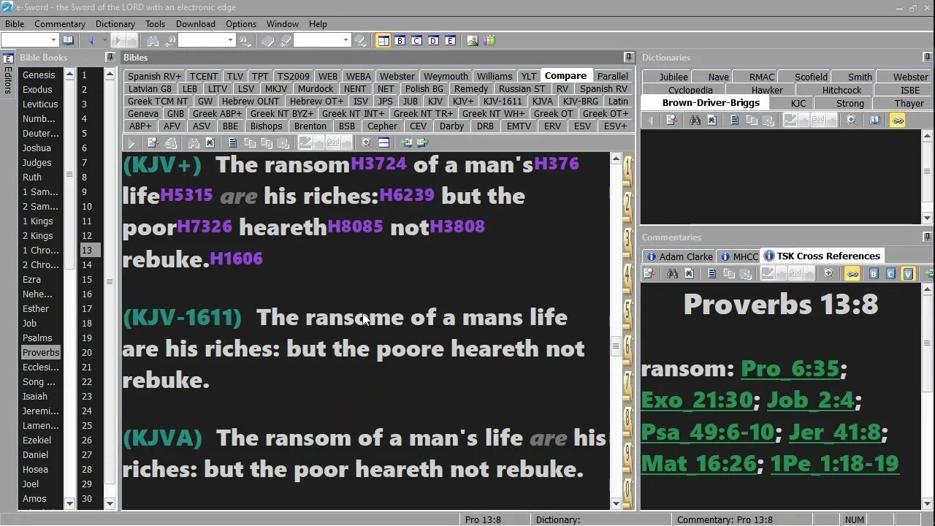Viewport: 935px width, 526px height.
Task: Follow the Exo_21:30 cross reference
Action: coord(697,400)
